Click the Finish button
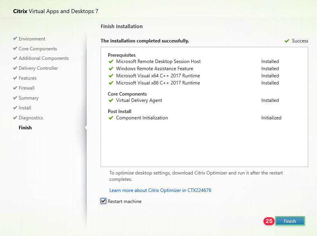The height and width of the screenshot is (236, 317). pyautogui.click(x=290, y=221)
